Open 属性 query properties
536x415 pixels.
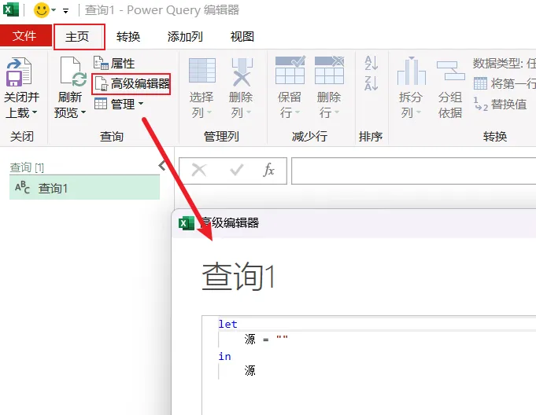pyautogui.click(x=114, y=63)
